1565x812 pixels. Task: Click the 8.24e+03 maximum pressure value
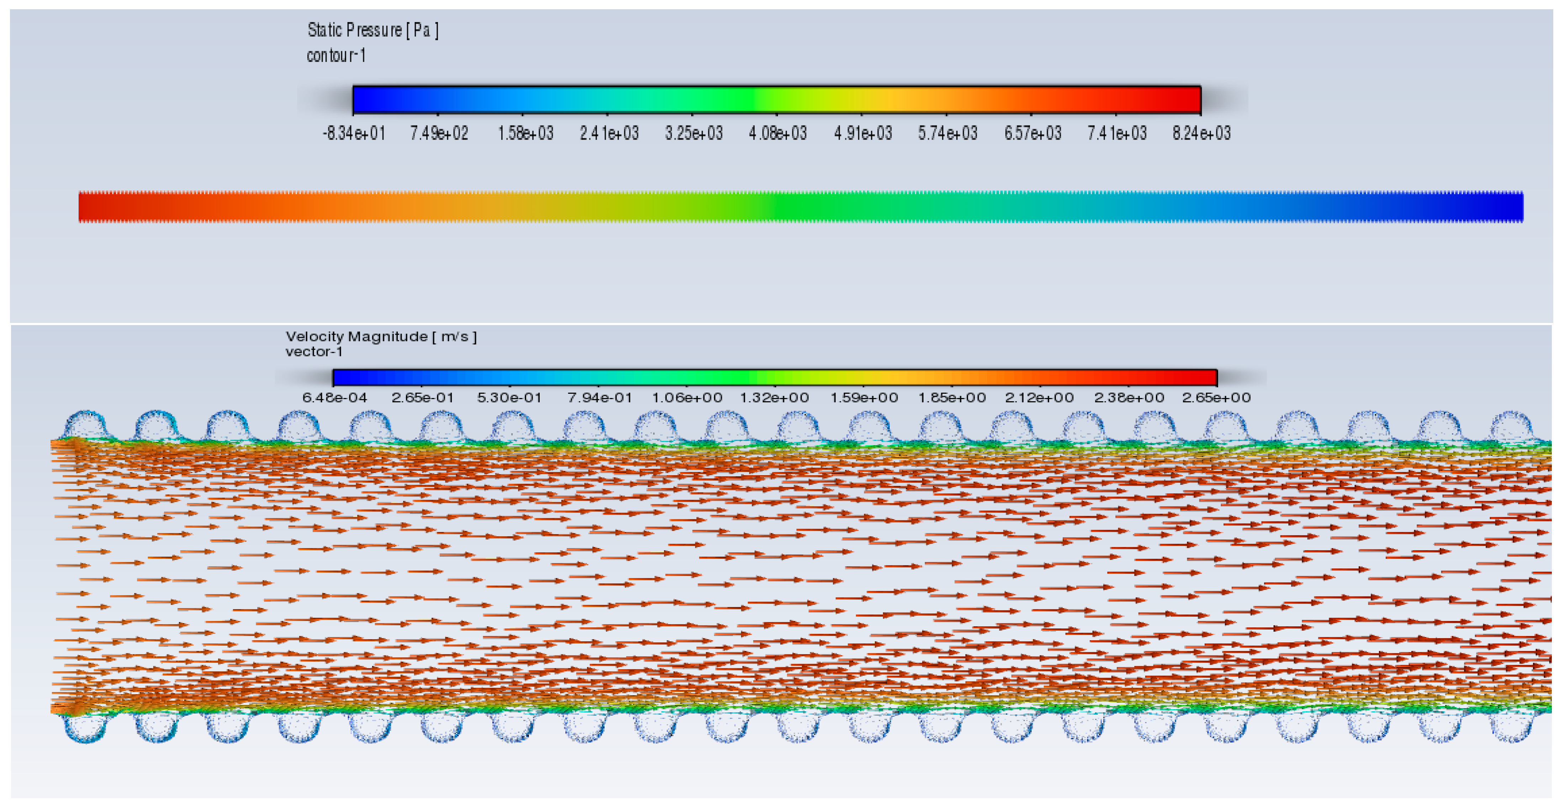tap(1201, 133)
